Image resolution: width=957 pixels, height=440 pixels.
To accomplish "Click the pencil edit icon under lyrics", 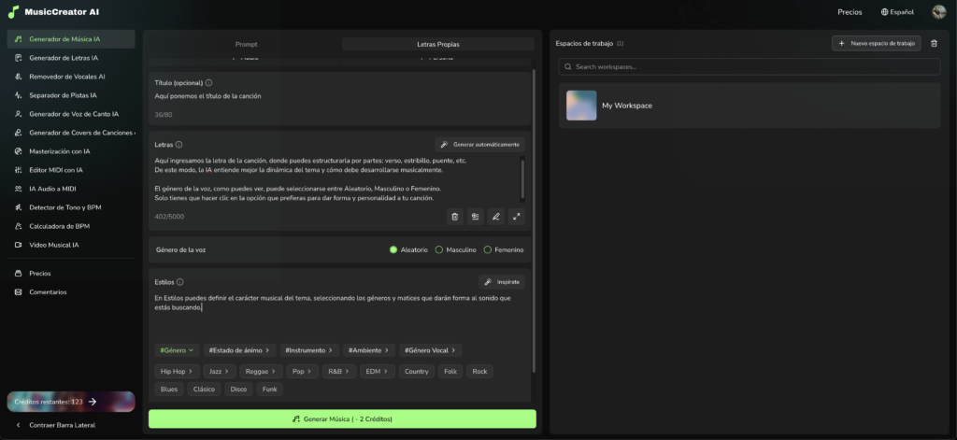I will tap(496, 217).
